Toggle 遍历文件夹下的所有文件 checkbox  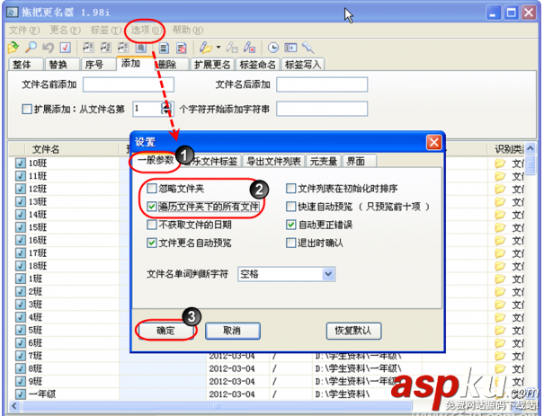(152, 207)
